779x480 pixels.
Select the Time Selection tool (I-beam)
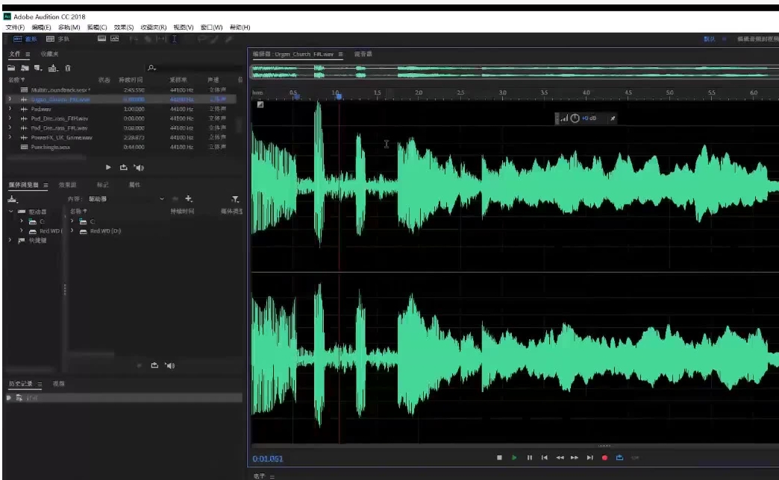175,39
